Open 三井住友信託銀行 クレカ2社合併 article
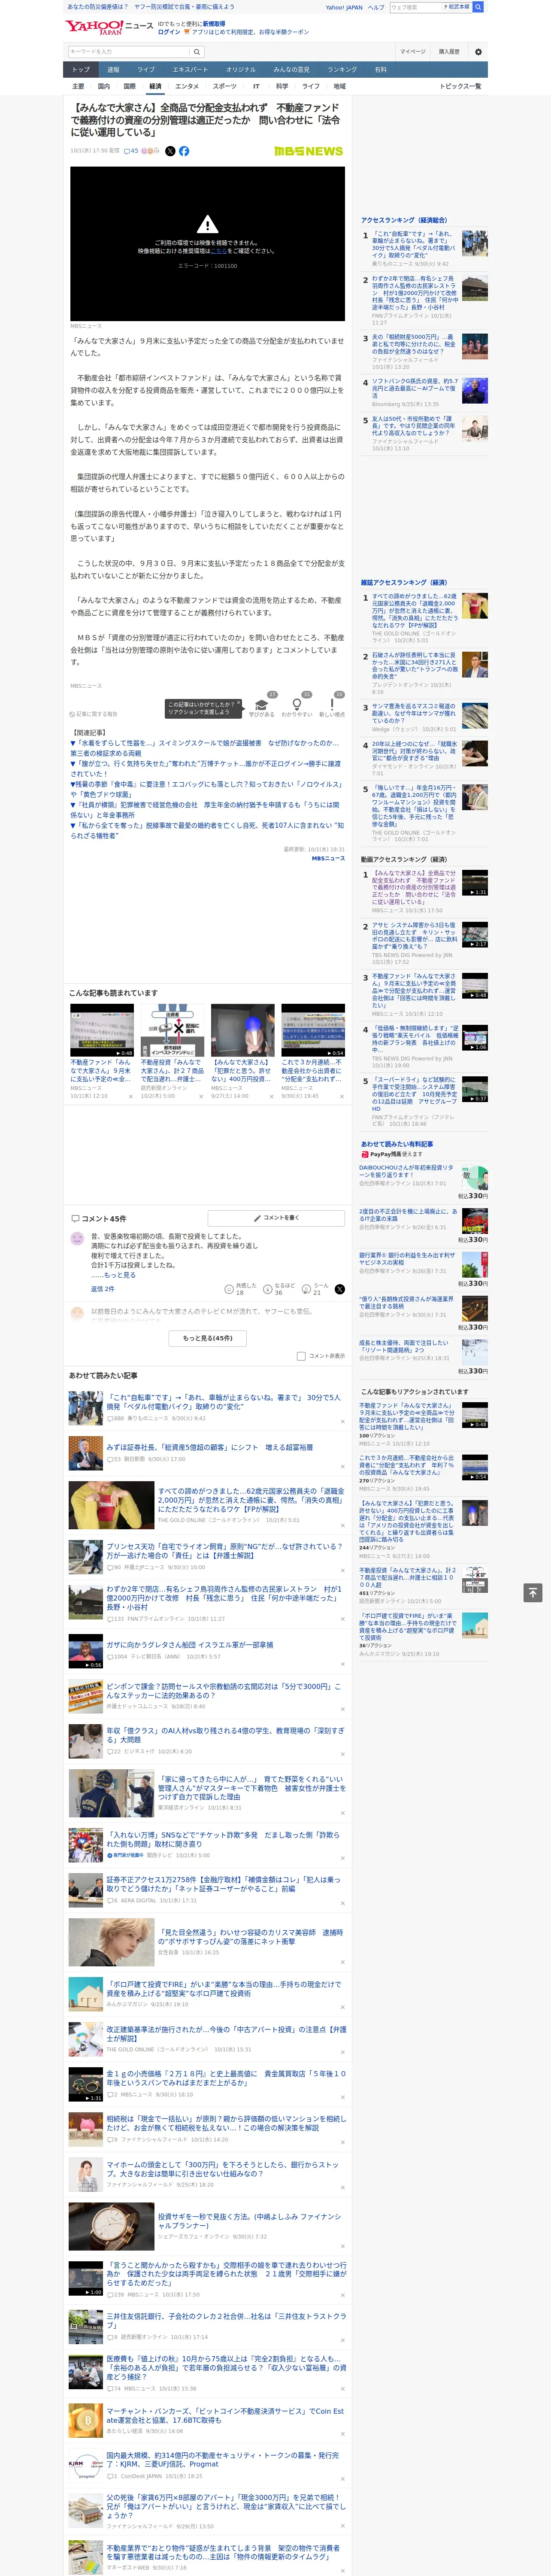The image size is (551, 2576). click(226, 2320)
